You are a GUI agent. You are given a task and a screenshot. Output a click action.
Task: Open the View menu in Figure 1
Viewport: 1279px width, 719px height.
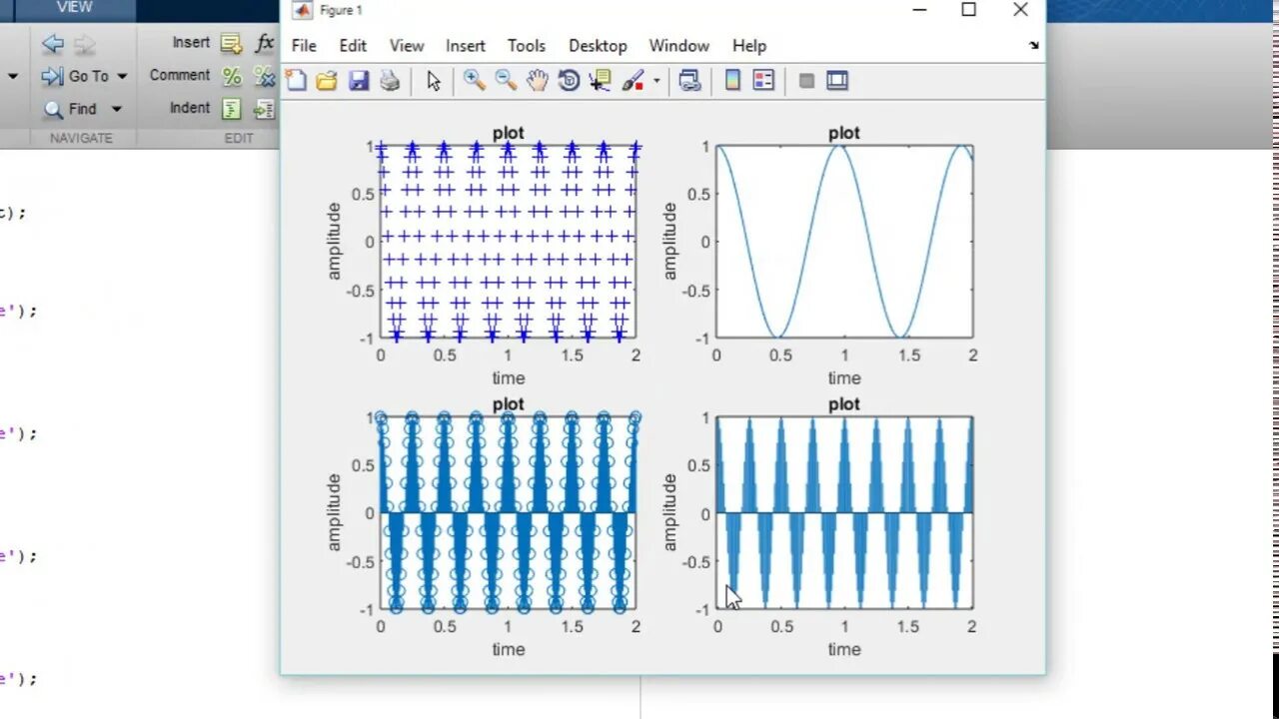(x=407, y=46)
